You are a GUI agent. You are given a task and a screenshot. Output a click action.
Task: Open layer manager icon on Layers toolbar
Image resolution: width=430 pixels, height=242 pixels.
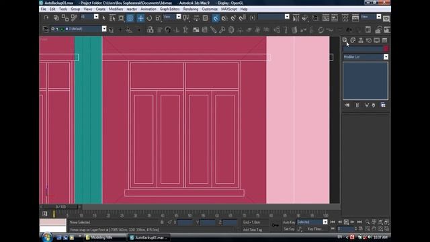tap(46, 29)
